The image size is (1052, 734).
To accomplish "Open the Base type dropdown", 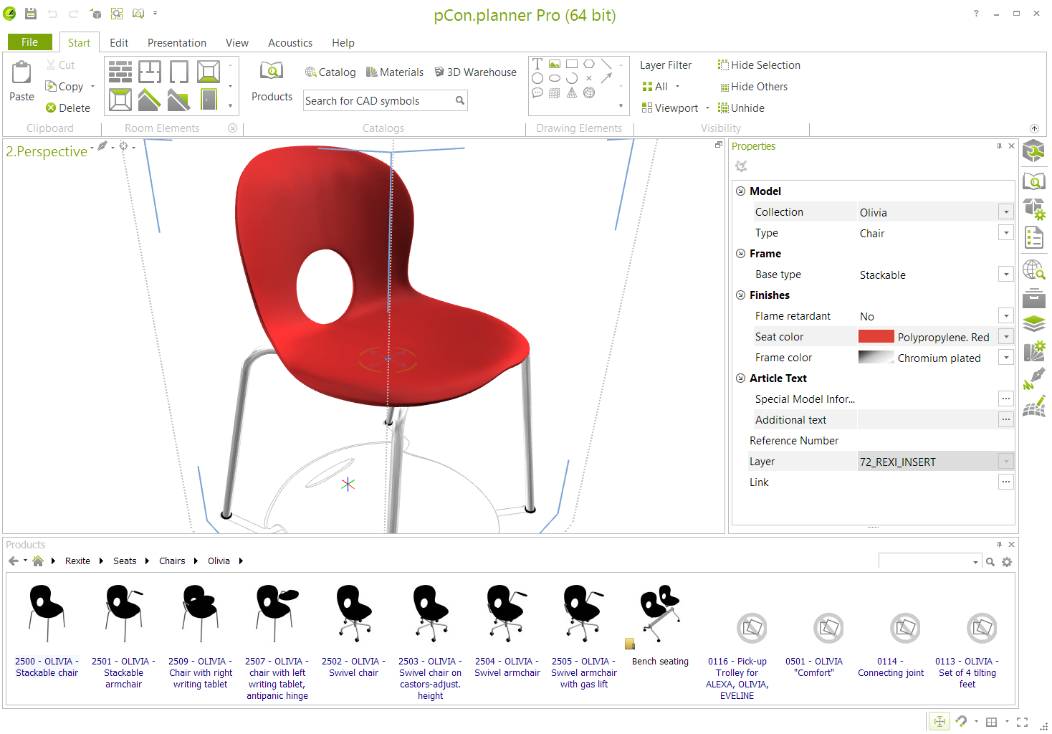I will pos(1006,275).
